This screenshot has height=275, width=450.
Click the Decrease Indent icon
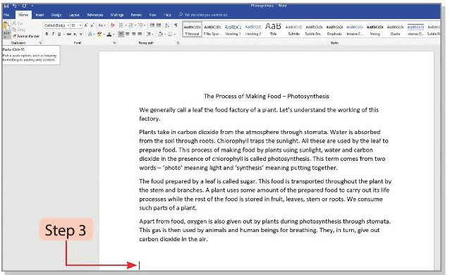152,25
